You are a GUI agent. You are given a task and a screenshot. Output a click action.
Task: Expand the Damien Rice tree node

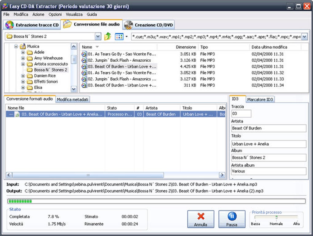[23, 76]
